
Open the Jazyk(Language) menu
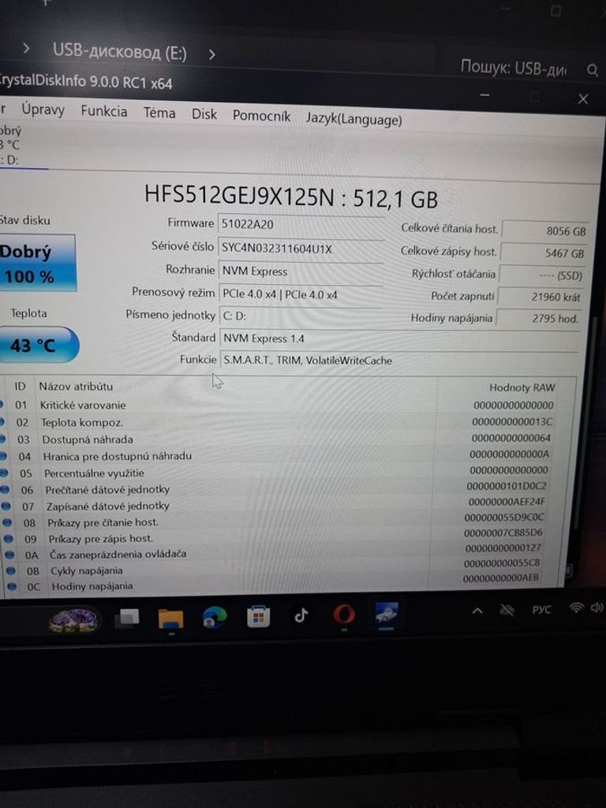353,119
